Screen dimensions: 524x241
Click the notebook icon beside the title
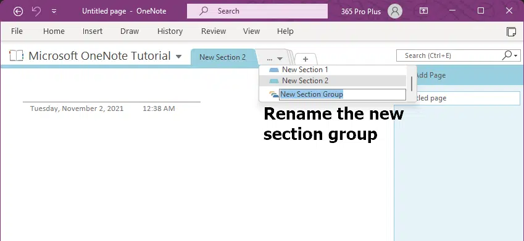[x=16, y=55]
